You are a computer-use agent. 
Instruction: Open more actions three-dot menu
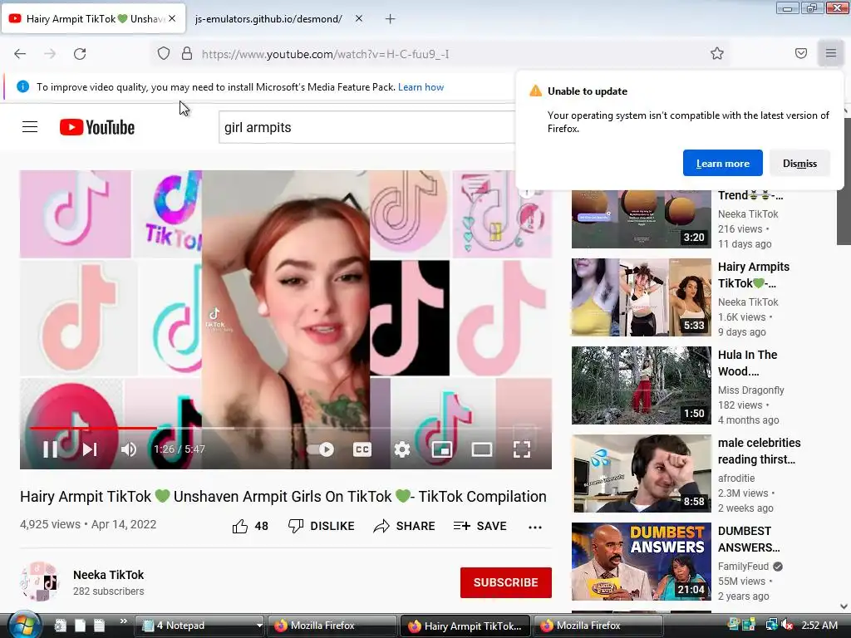(x=535, y=527)
